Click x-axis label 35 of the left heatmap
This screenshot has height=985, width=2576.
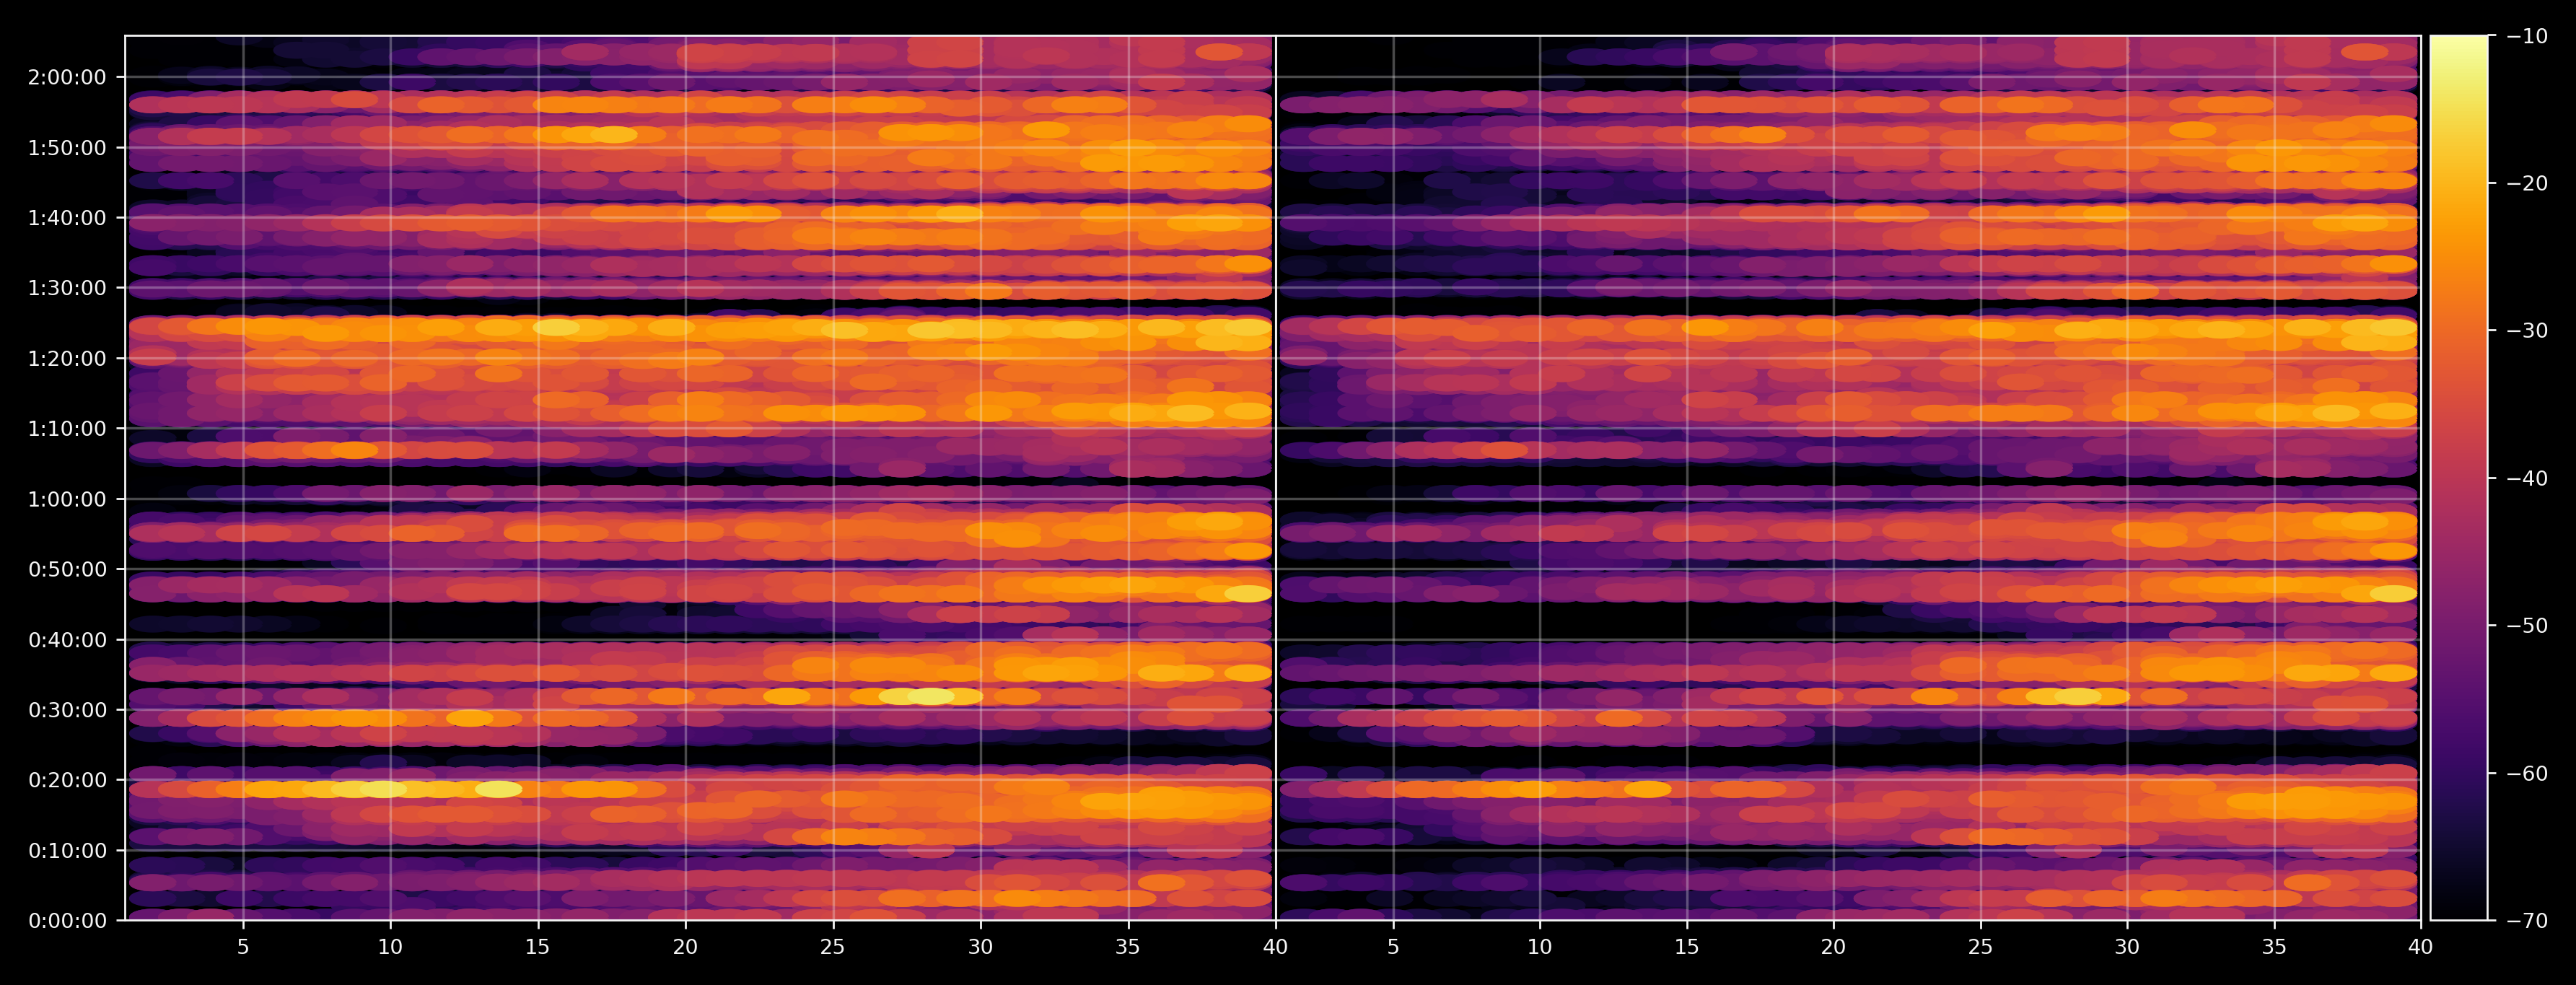(x=1128, y=947)
